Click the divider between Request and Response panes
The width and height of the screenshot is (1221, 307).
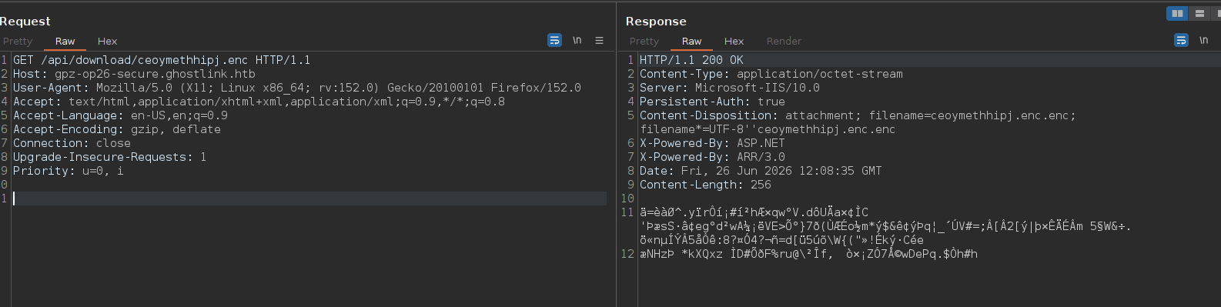click(616, 154)
